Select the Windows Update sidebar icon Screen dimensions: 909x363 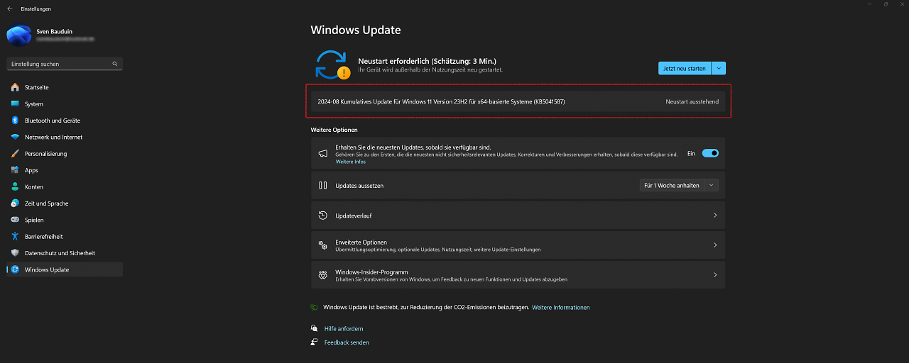[x=15, y=269]
